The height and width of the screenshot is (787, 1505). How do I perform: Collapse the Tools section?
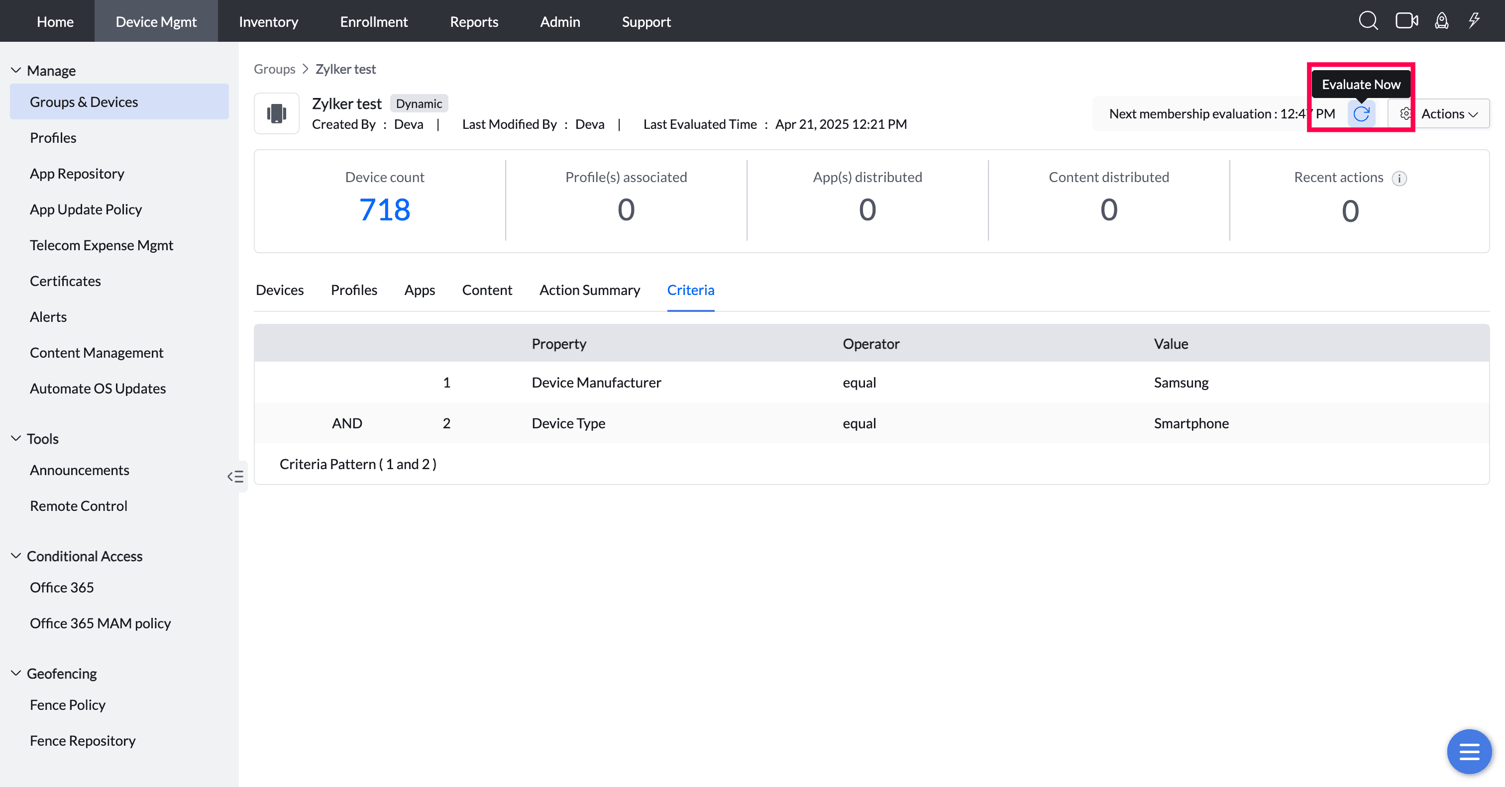pos(16,438)
